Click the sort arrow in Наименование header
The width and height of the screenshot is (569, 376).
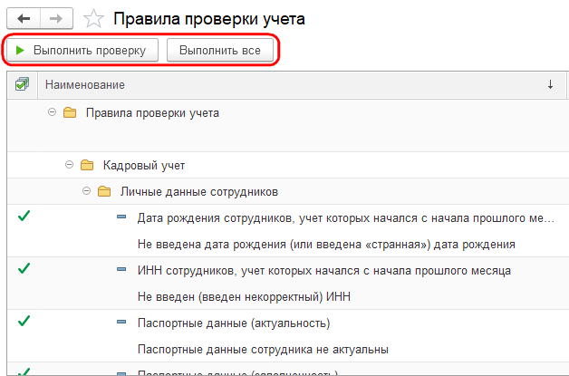click(x=550, y=84)
